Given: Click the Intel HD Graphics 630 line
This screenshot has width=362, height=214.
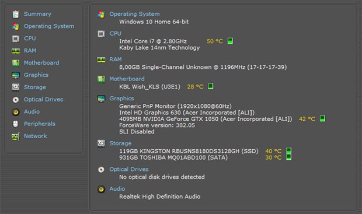Looking at the screenshot, I should (187, 113).
